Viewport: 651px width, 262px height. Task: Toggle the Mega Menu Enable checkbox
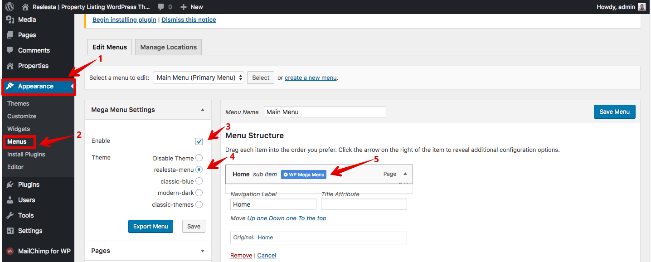[199, 141]
